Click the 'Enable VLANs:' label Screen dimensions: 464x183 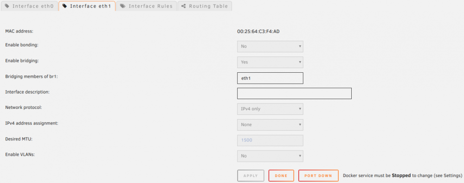[20, 154]
